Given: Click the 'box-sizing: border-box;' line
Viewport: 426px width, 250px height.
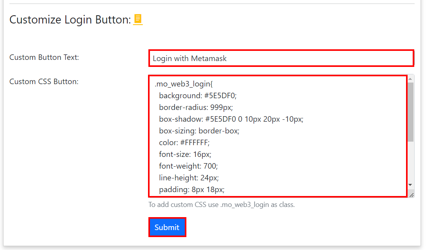Looking at the screenshot, I should tap(199, 131).
